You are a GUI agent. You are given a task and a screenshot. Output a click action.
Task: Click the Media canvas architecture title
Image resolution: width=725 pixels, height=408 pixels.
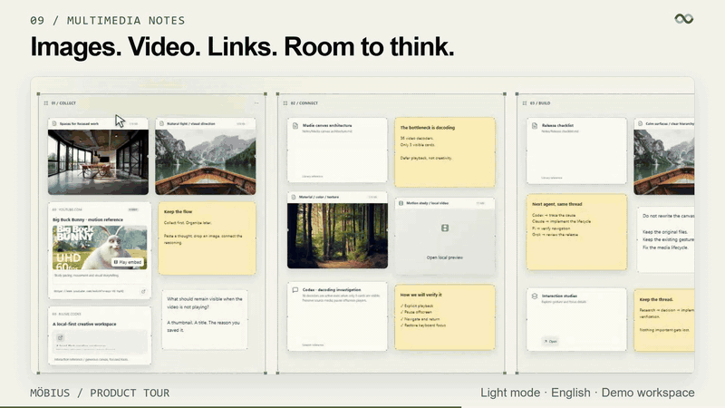point(327,125)
